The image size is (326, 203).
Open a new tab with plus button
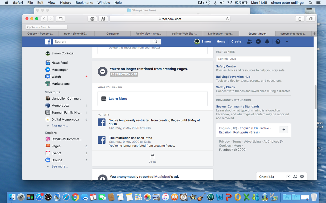point(314,34)
